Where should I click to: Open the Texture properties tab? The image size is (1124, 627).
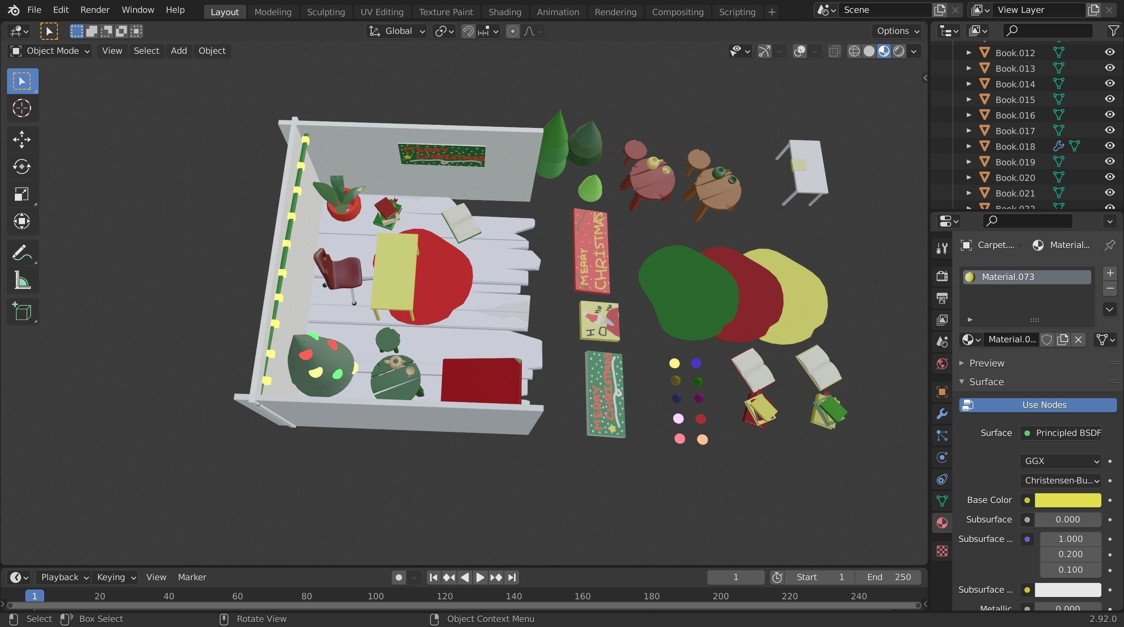click(x=942, y=551)
